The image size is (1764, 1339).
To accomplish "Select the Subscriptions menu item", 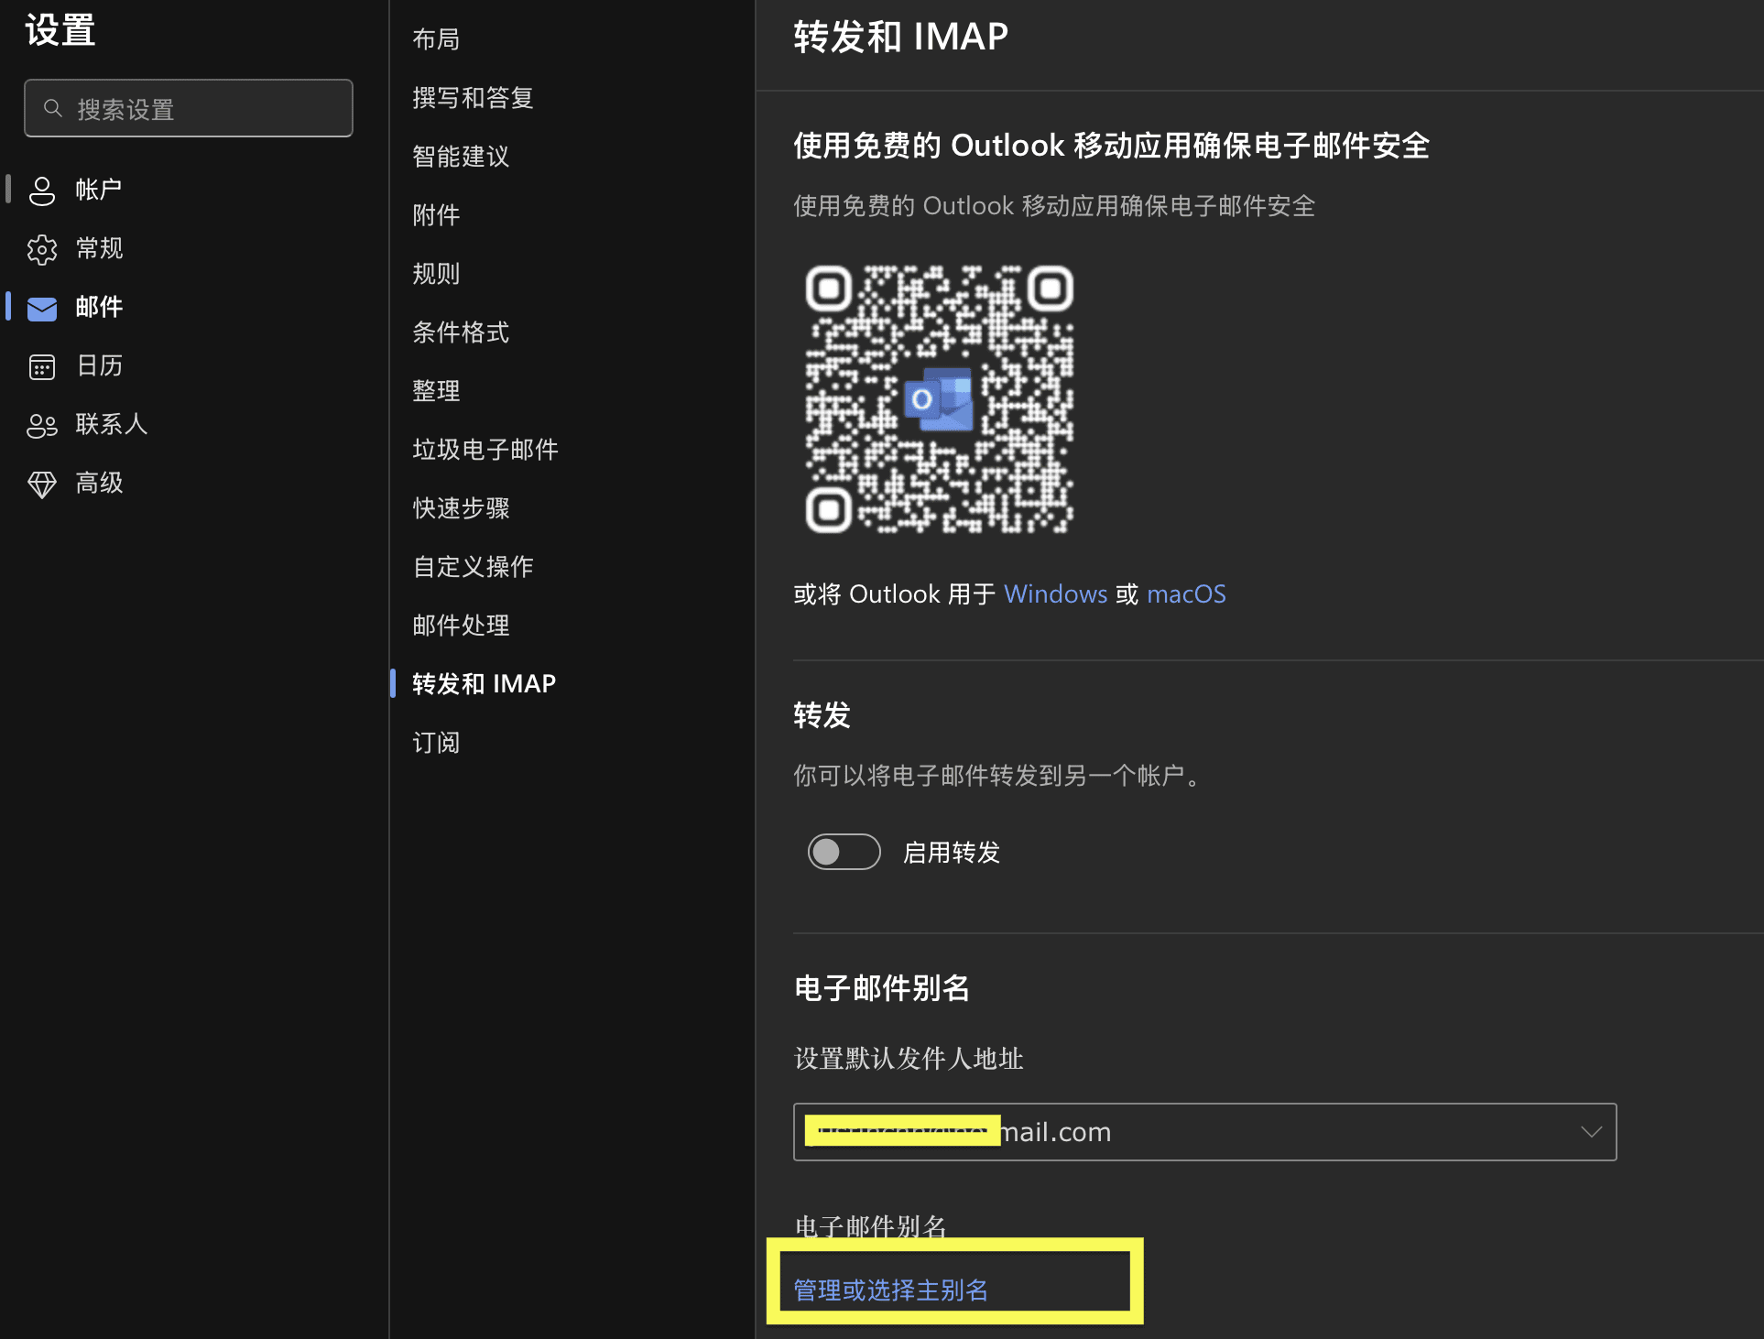I will coord(436,743).
